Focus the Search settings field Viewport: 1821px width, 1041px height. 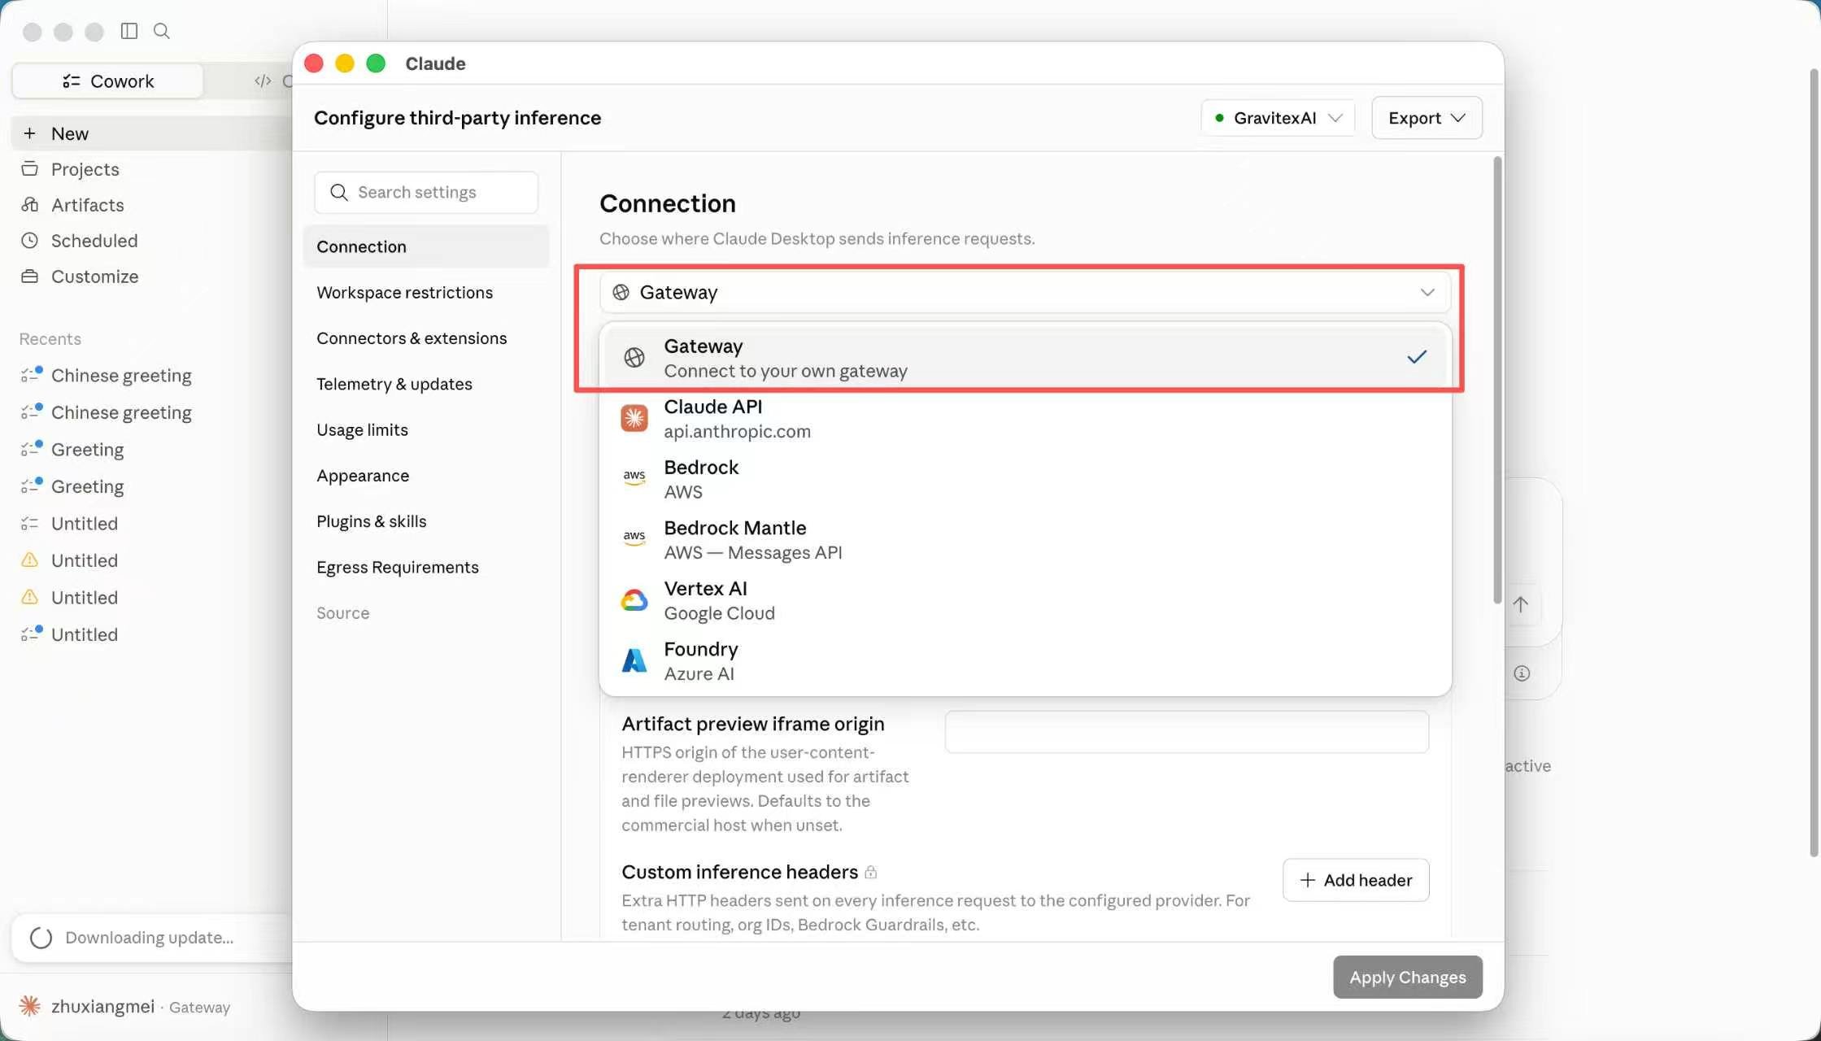pyautogui.click(x=426, y=192)
